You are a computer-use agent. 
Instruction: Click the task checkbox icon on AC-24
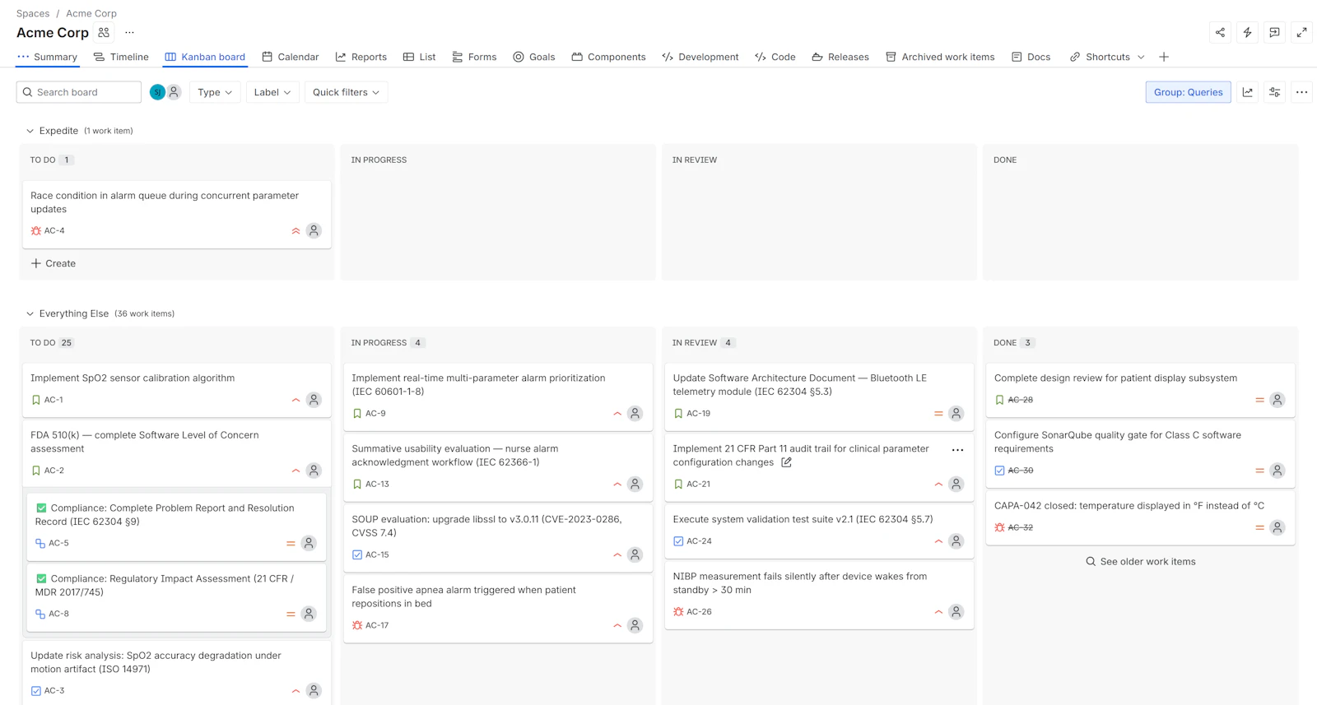[x=678, y=541]
